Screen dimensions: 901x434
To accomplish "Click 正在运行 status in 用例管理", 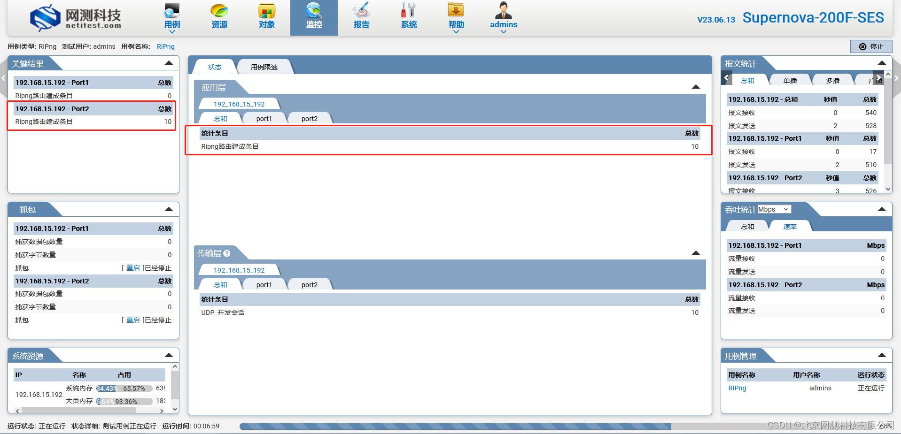I will (871, 388).
